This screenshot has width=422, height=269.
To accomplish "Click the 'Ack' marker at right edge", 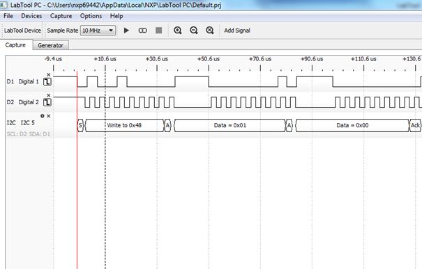I will point(415,125).
